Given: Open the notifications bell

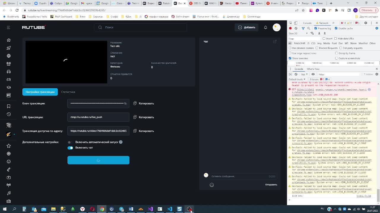Looking at the screenshot, I should [x=265, y=27].
